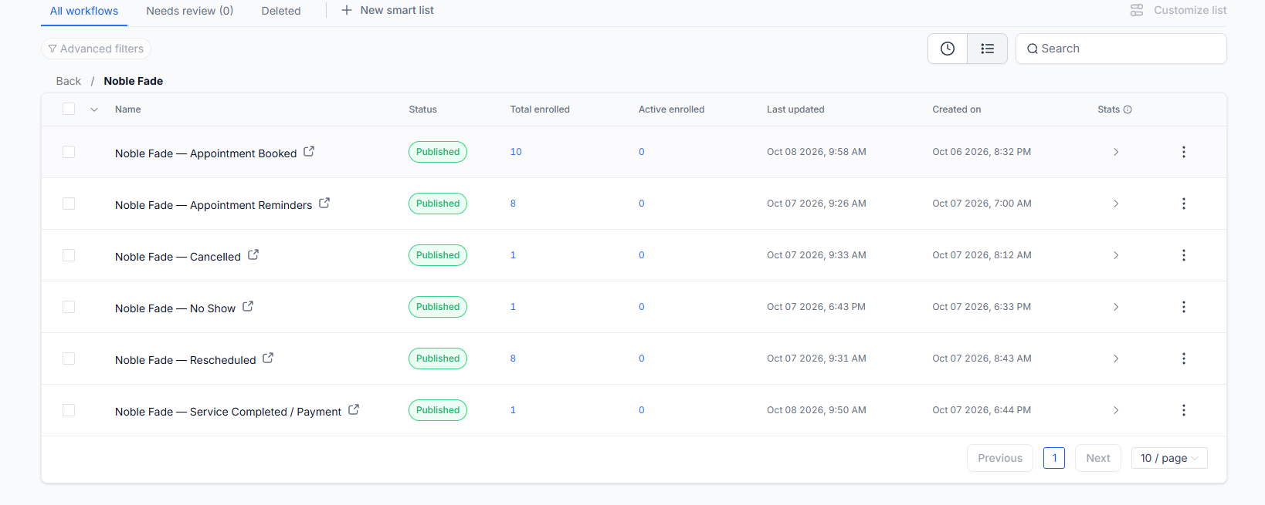Screen dimensions: 1265x505
Task: Check the Rescheduled row checkbox
Action: tap(69, 359)
